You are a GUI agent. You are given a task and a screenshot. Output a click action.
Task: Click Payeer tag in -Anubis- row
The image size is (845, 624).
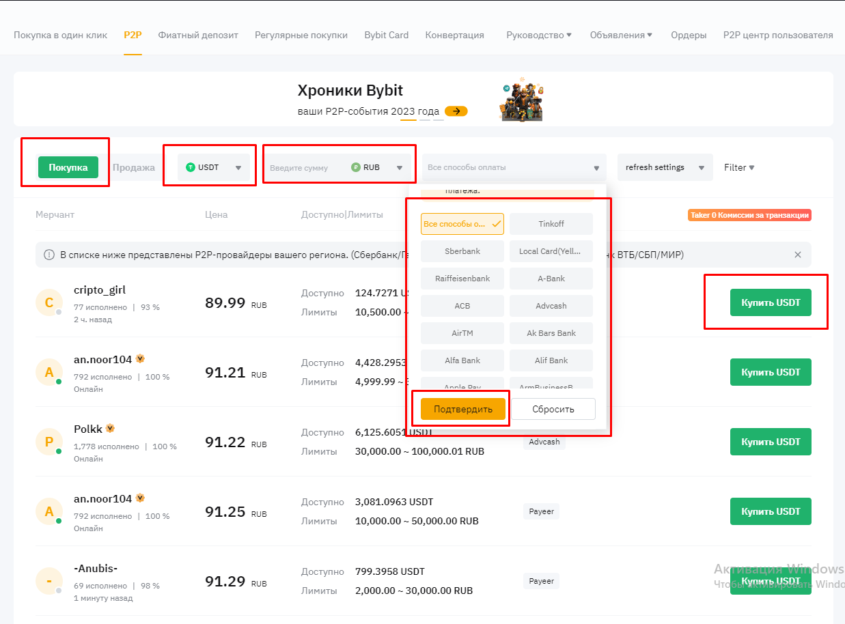coord(542,581)
